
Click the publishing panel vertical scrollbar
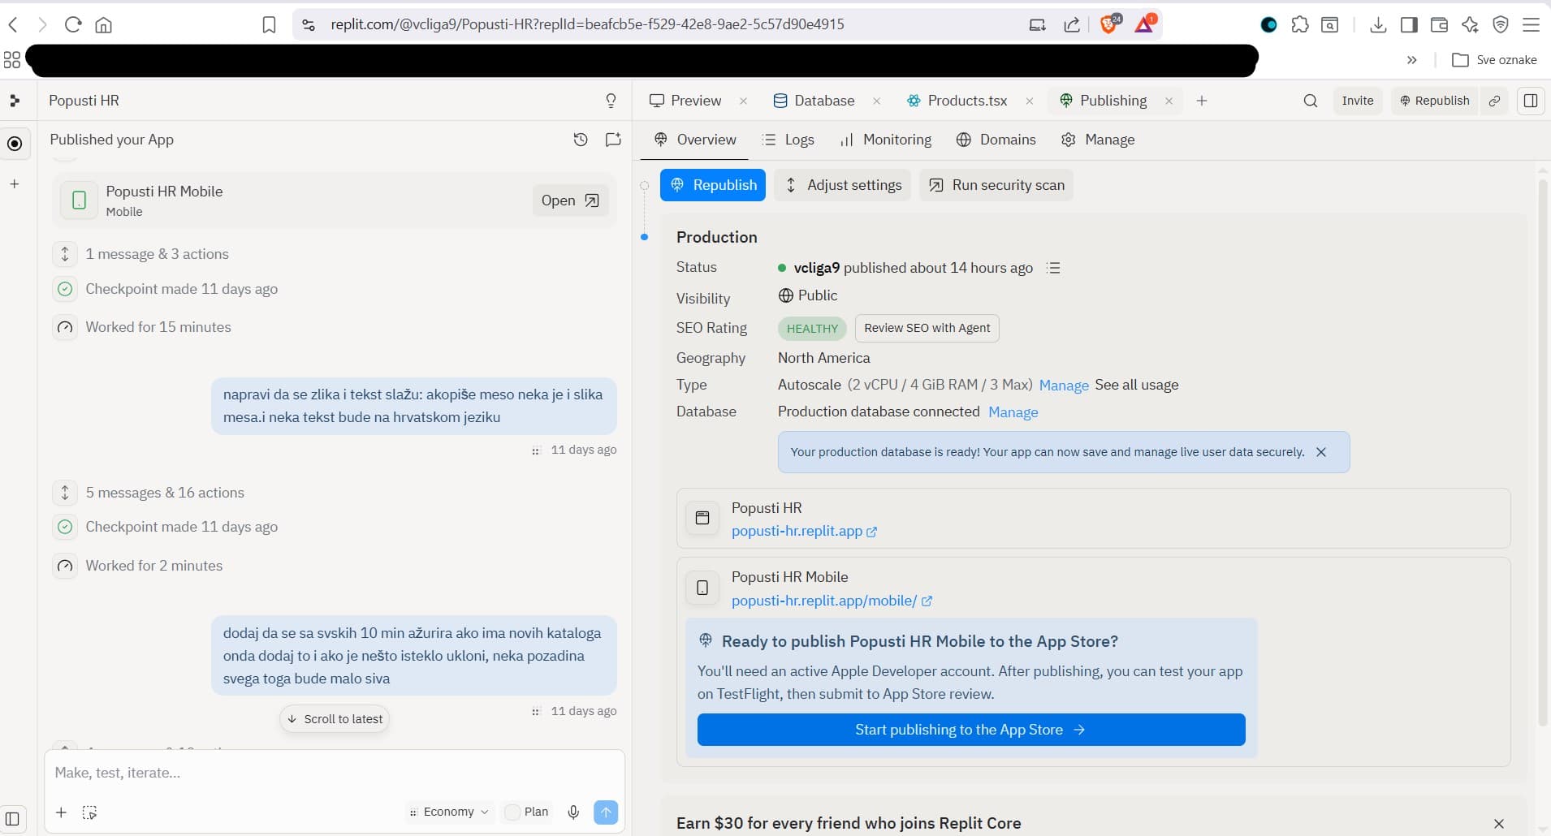(x=1543, y=451)
